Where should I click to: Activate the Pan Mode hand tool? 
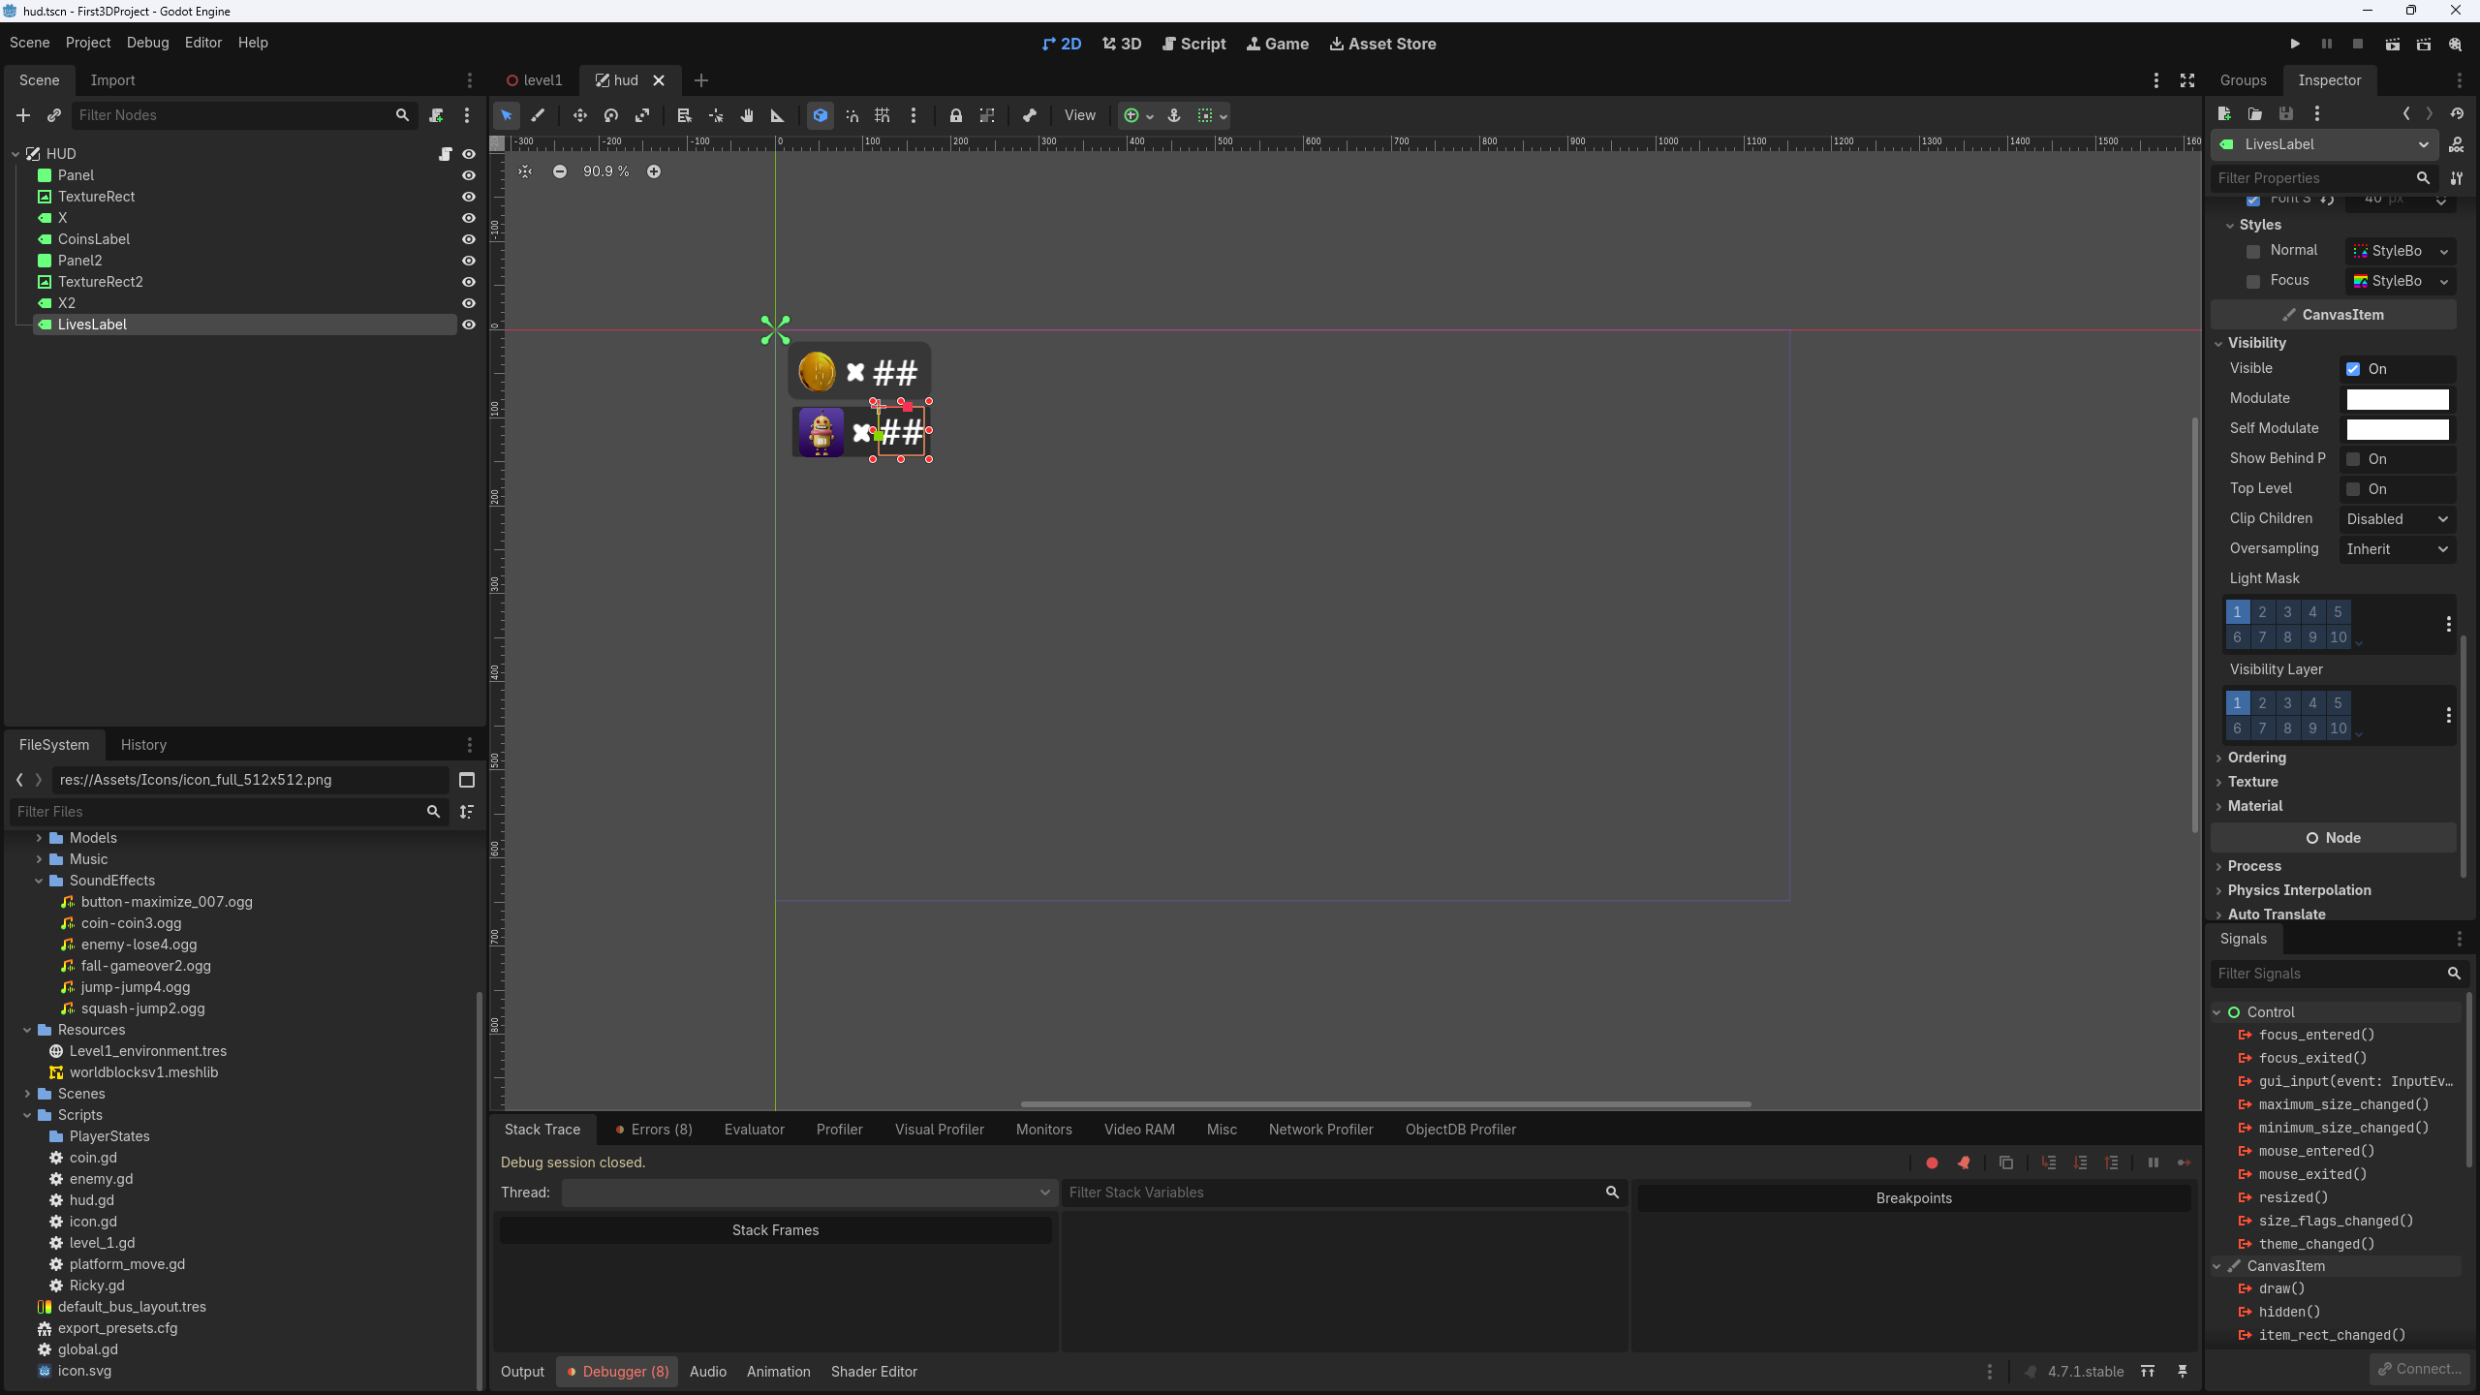(x=747, y=115)
